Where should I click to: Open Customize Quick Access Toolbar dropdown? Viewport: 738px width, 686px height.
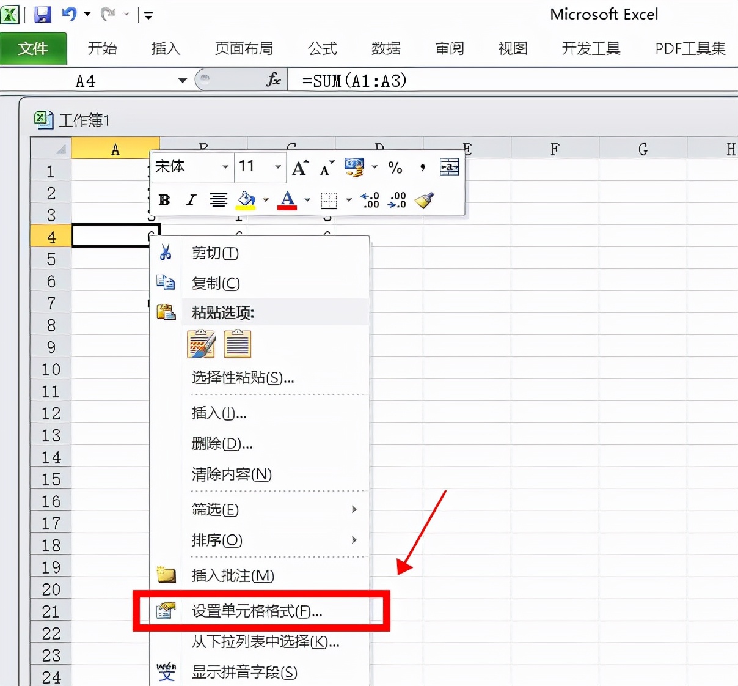(x=148, y=15)
